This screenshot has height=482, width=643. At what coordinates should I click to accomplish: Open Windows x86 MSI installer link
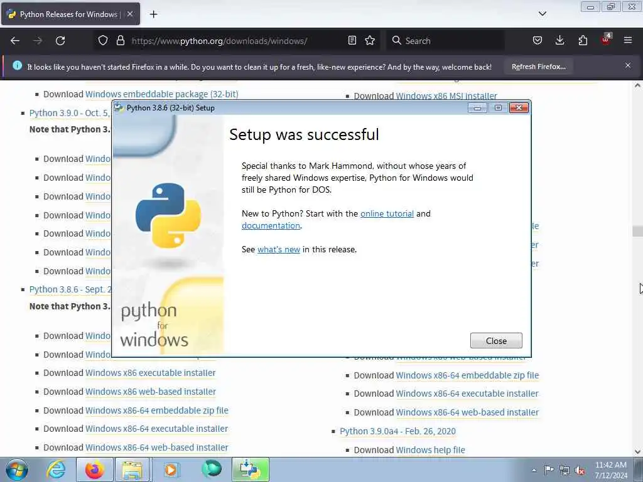(x=446, y=96)
